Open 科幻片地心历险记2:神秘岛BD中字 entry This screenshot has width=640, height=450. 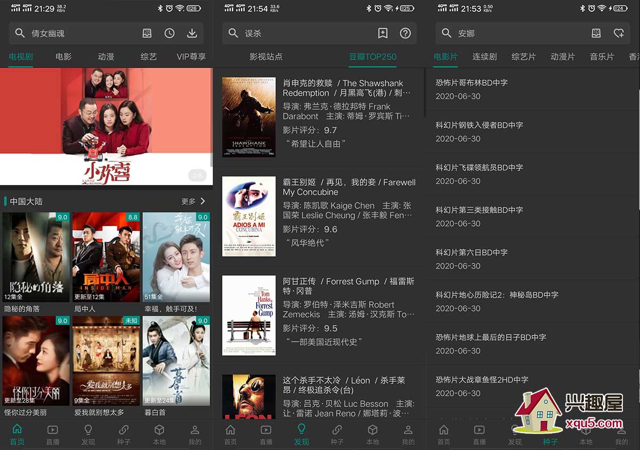[533, 301]
